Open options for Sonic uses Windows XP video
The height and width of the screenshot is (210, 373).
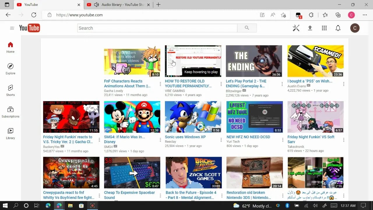coord(221,140)
